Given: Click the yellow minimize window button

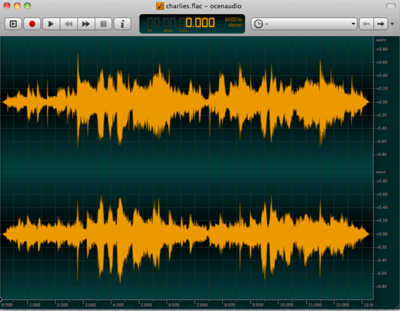Looking at the screenshot, I should 17,6.
